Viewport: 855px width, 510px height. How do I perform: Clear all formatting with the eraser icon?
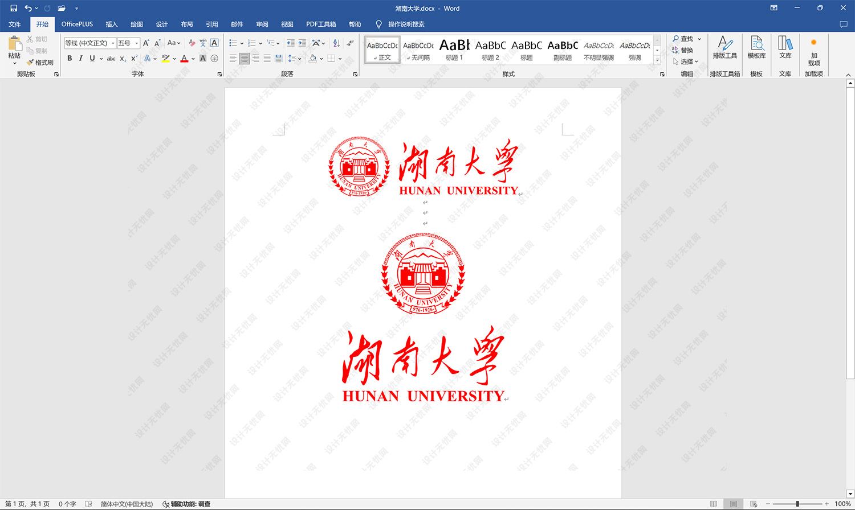192,43
